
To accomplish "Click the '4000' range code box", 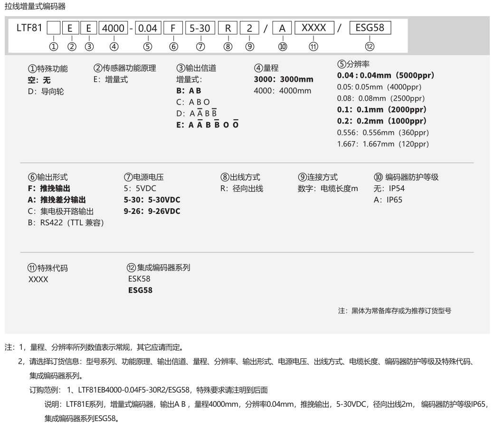I will tap(114, 28).
